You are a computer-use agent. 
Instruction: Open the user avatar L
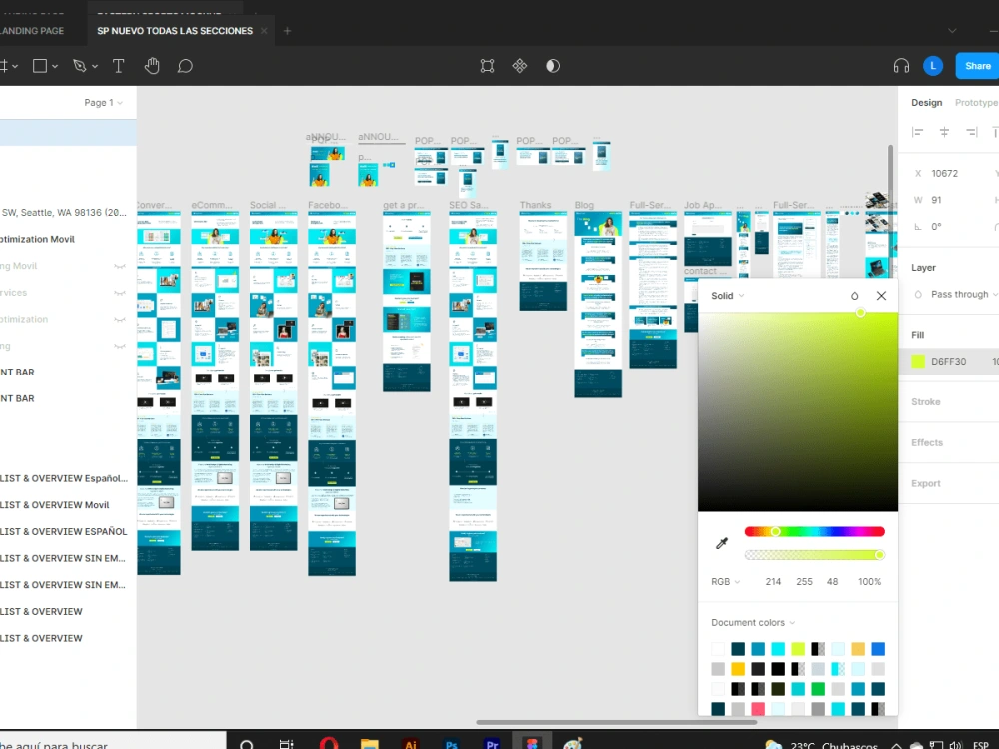(933, 66)
